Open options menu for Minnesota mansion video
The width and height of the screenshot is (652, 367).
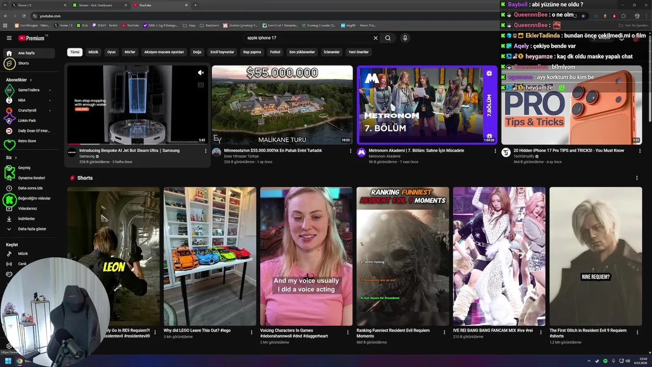coord(350,151)
